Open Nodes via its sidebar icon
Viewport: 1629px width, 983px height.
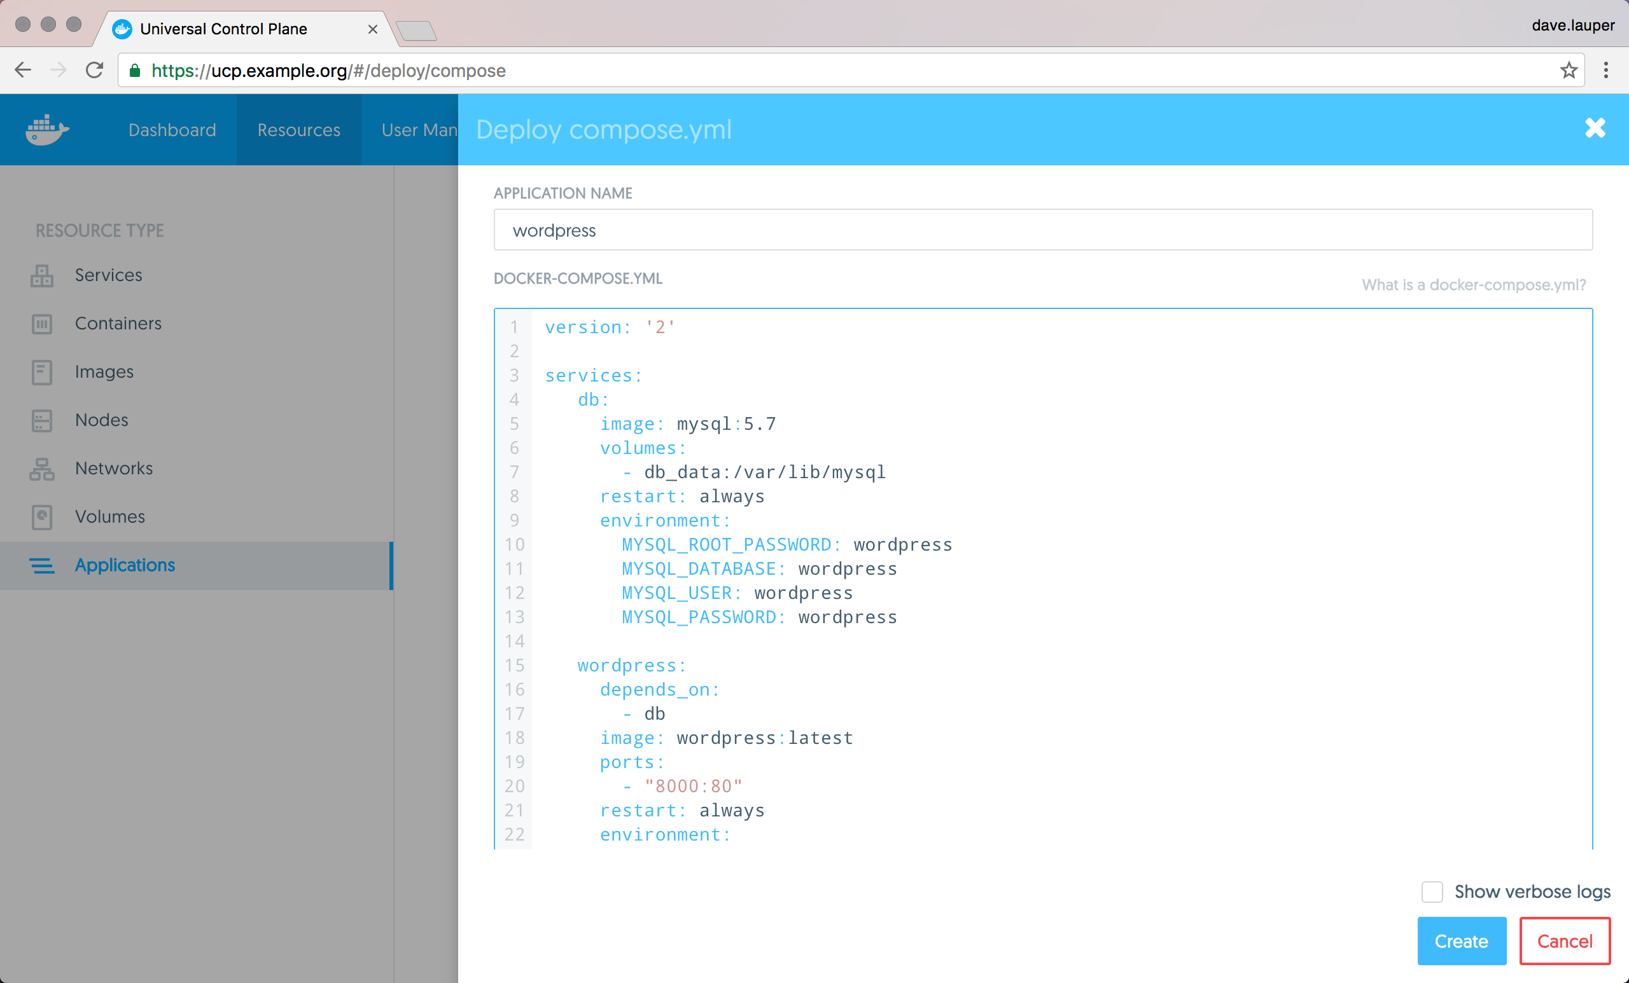point(41,420)
